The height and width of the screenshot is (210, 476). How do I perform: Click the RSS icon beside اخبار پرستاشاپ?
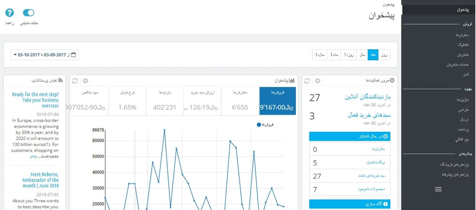[61, 80]
